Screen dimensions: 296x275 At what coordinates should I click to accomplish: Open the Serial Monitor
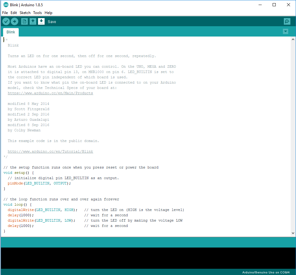pos(287,22)
